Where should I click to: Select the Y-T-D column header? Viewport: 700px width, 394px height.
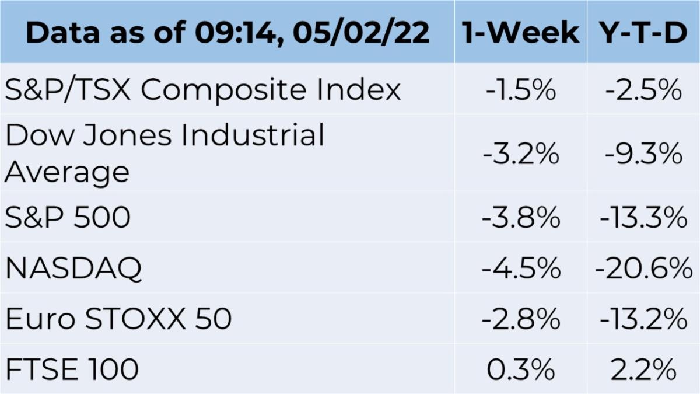tap(643, 33)
